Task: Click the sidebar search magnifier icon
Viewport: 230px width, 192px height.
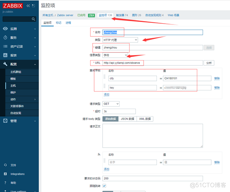Action: click(34, 19)
